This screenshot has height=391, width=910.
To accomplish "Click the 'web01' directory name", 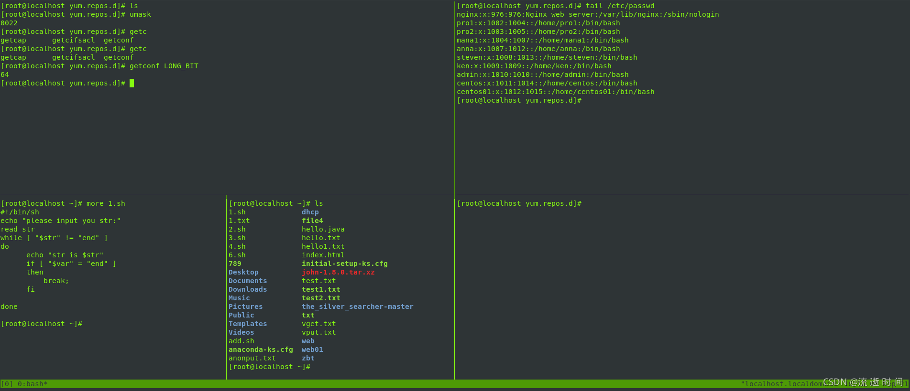I will [x=312, y=349].
